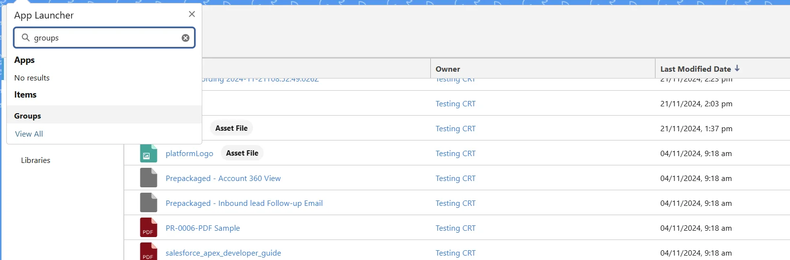Clear the "groups" search text

[x=186, y=38]
